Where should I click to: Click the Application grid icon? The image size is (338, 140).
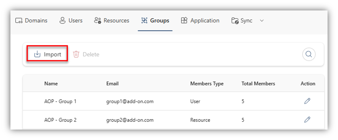(184, 21)
